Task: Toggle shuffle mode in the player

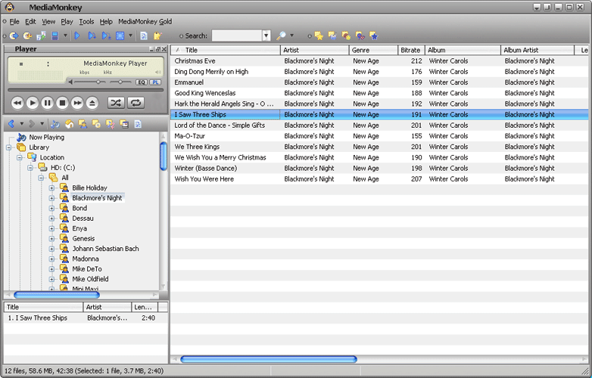Action: click(x=116, y=103)
